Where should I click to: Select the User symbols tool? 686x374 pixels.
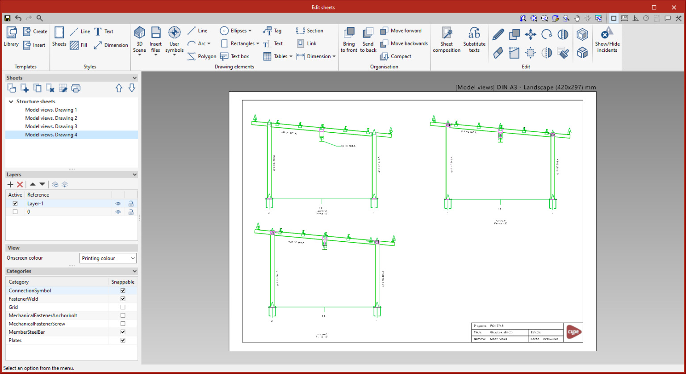click(174, 39)
